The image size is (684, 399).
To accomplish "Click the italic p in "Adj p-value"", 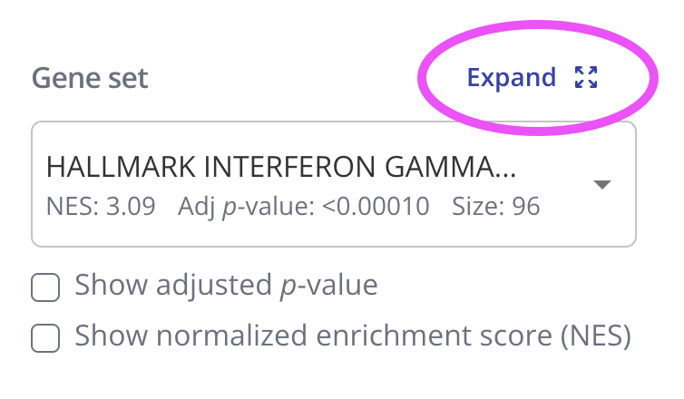I will 231,208.
